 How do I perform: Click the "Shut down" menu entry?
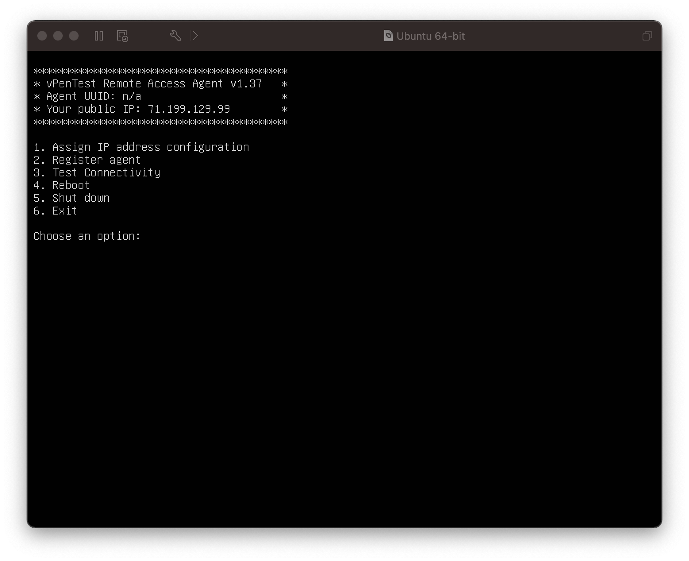pos(81,198)
